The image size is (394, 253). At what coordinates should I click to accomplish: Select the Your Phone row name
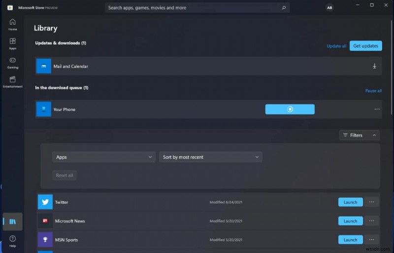65,109
